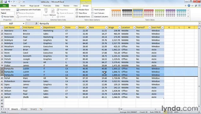
Task: Open the First Name filter dropdown
Action: pyautogui.click(x=41, y=28)
